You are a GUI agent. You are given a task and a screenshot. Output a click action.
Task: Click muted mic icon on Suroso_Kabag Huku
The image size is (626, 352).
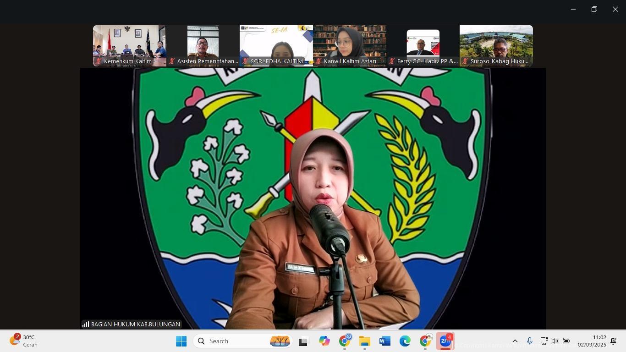click(465, 61)
